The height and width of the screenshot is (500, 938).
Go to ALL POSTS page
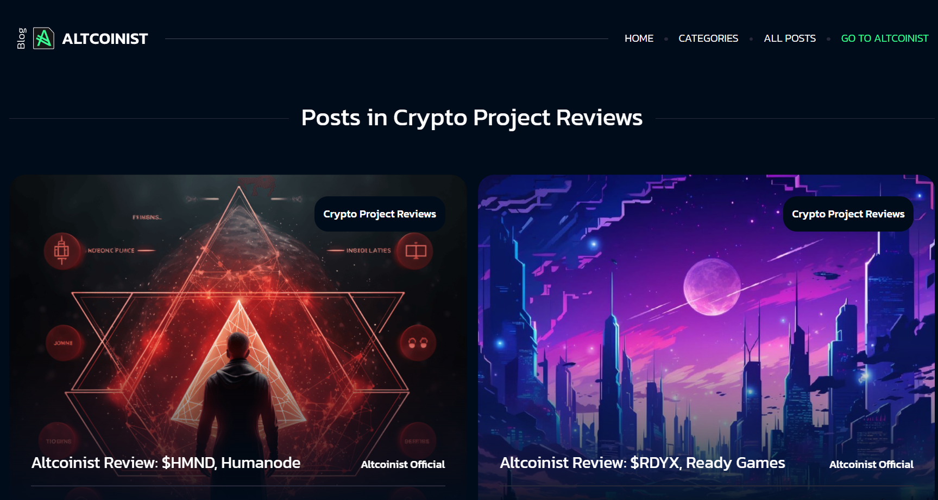[790, 39]
